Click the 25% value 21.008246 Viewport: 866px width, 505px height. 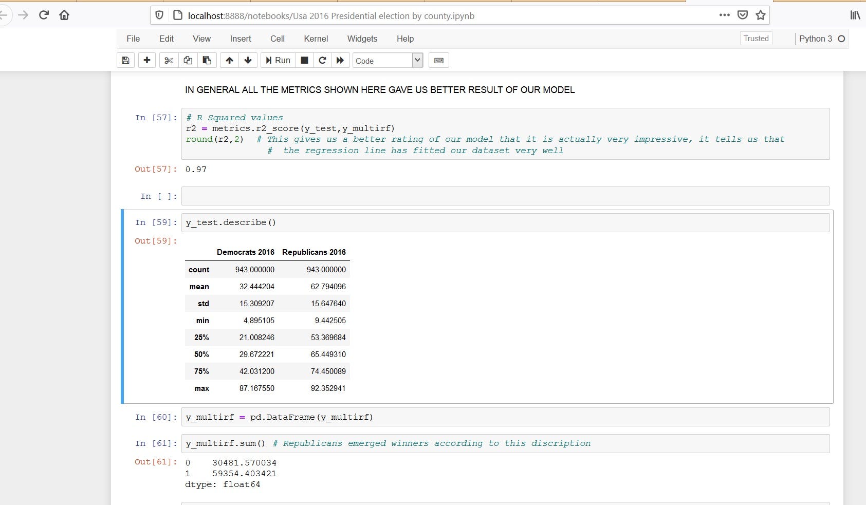257,338
